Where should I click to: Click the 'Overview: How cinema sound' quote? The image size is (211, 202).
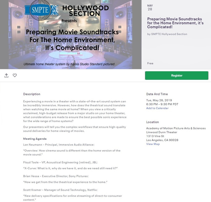coord(72,153)
